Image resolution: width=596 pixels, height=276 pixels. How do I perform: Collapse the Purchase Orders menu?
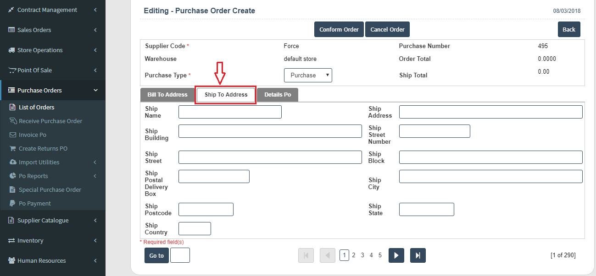point(95,91)
